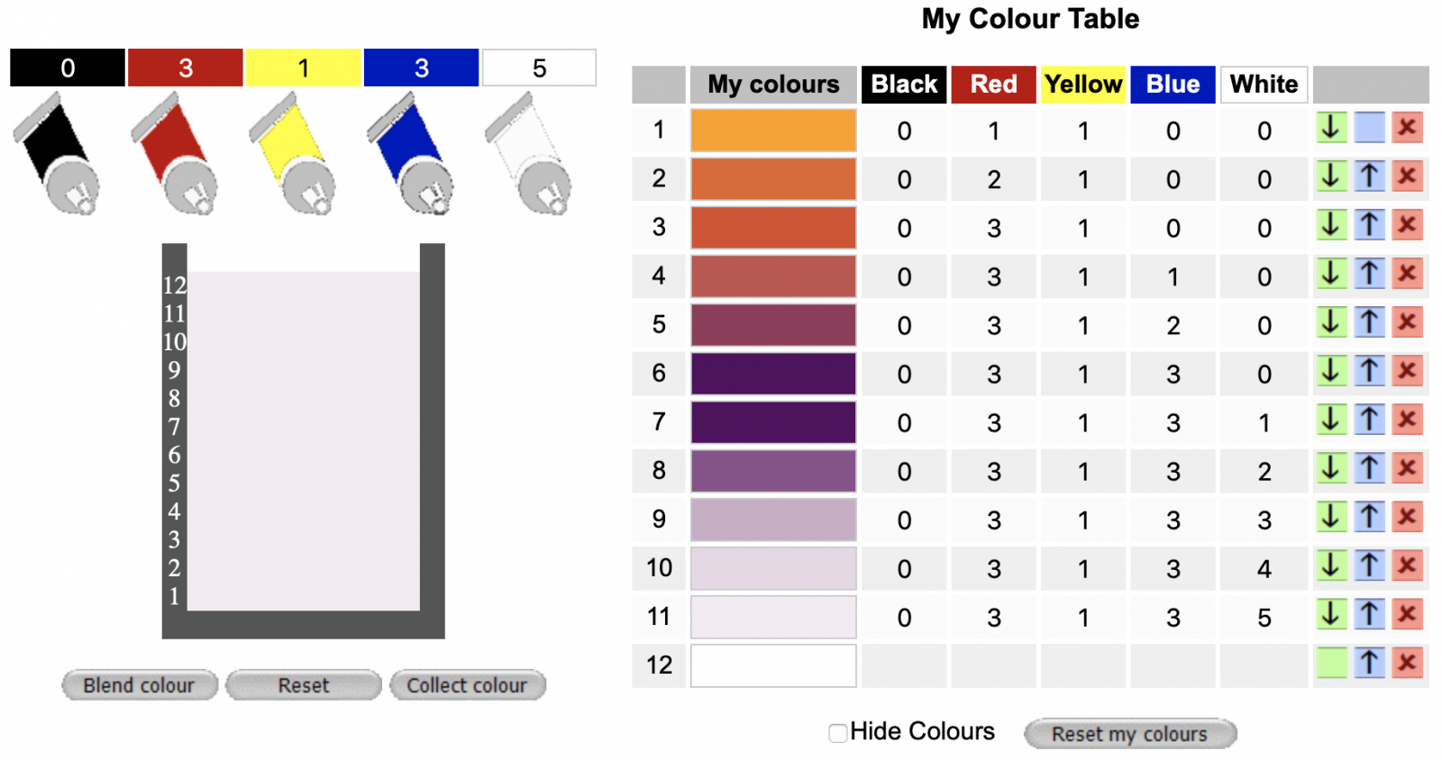The width and height of the screenshot is (1442, 760).
Task: Select the orange swatch in row 1
Action: pos(773,131)
